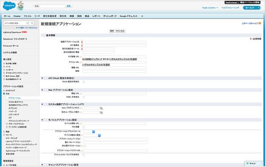265x167 pixels.
Task: Open lookup icon for 次のユーザとして実行
Action: tap(101, 113)
